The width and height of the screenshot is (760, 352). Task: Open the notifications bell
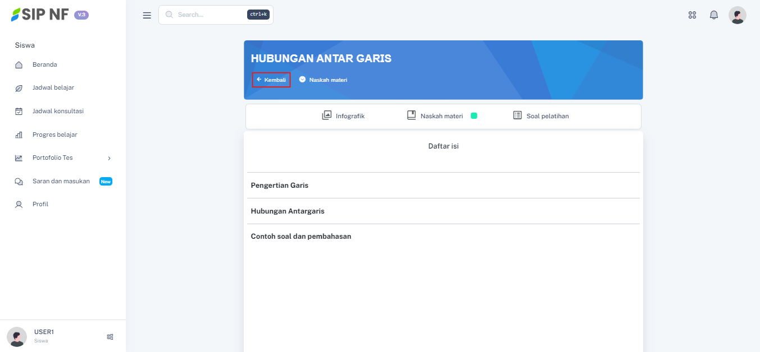pos(714,15)
